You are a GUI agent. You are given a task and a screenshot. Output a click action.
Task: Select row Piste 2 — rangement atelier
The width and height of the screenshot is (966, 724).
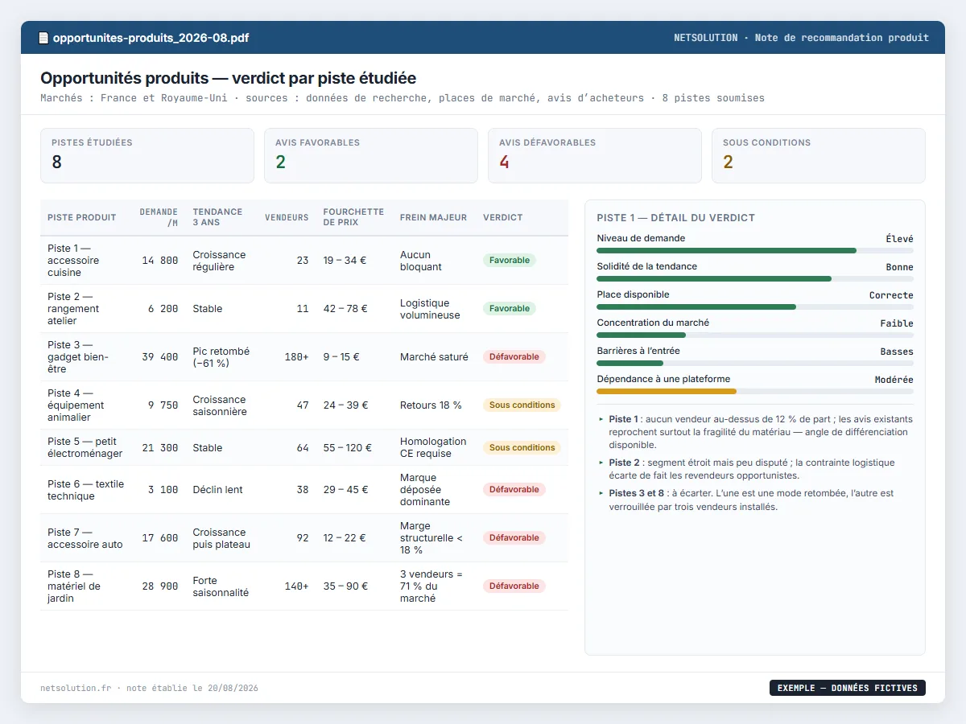tap(304, 309)
